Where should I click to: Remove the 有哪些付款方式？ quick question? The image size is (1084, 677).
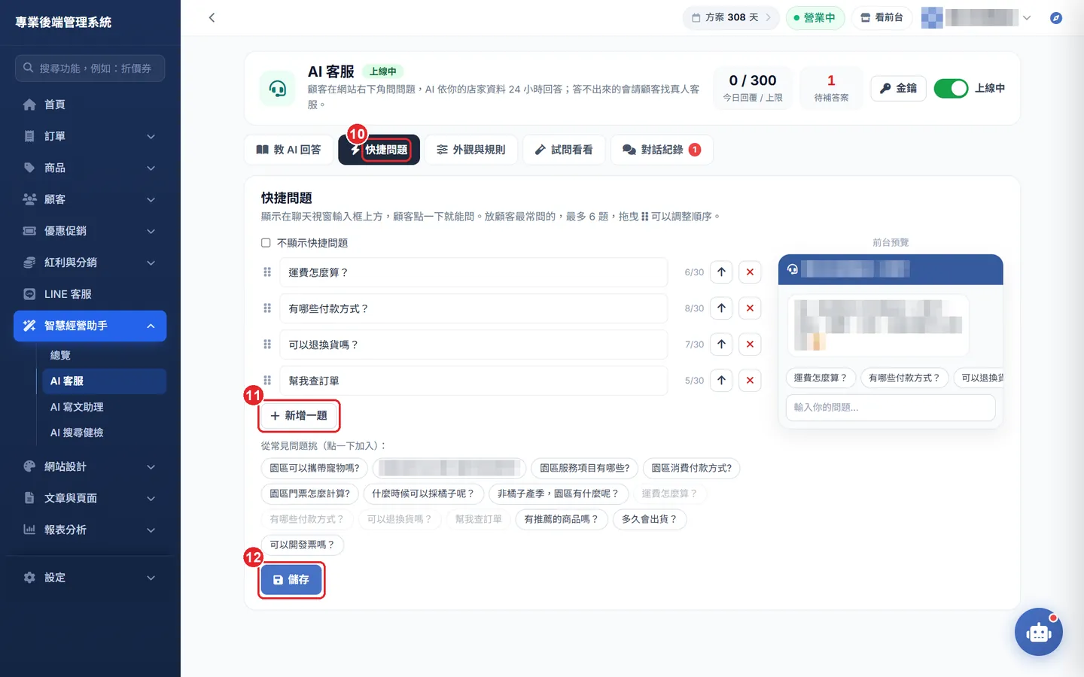(750, 308)
